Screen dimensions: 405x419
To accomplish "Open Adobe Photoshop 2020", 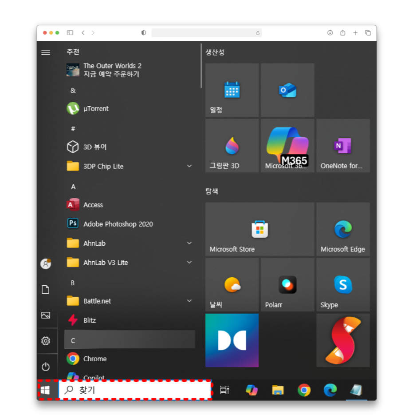I will click(130, 224).
